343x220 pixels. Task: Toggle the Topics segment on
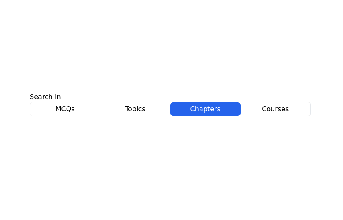(x=135, y=109)
